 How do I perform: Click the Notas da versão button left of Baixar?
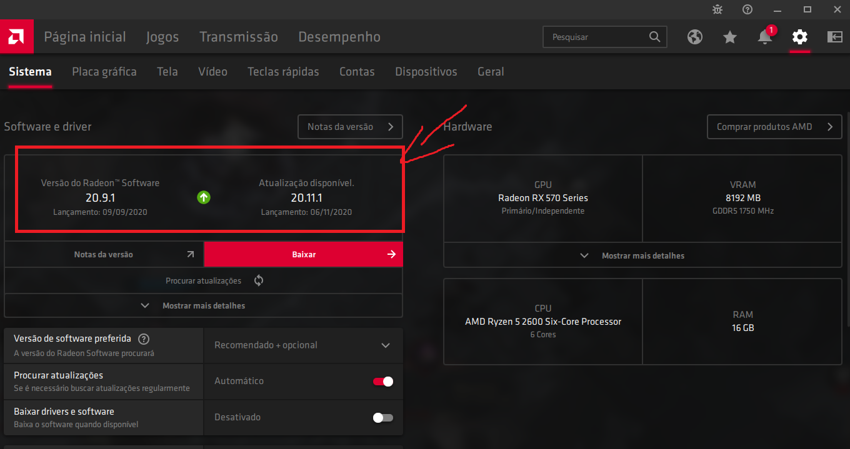[104, 254]
